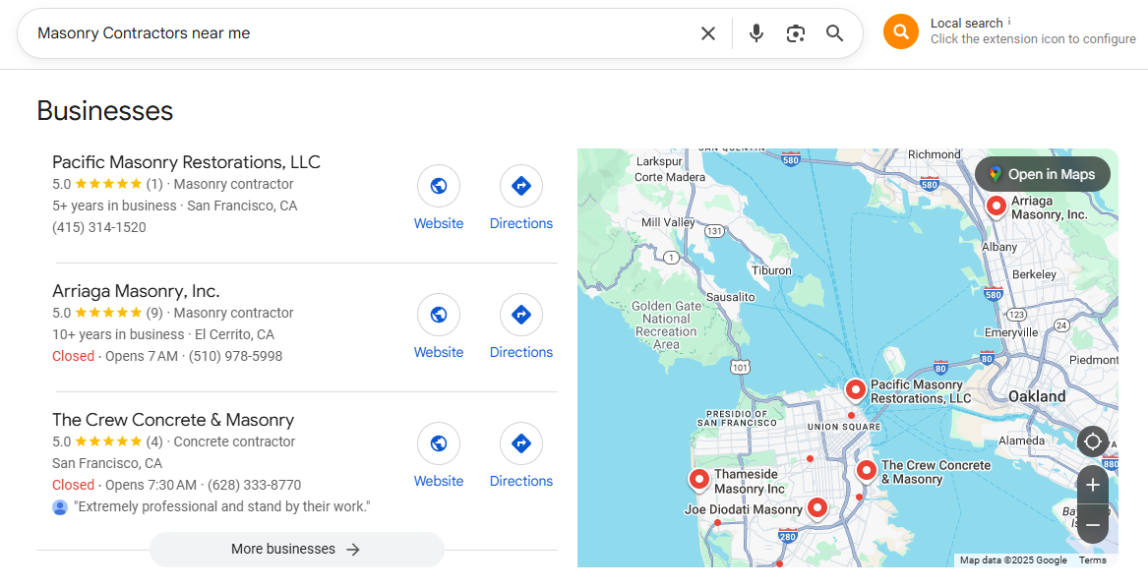Viewport: 1148px width, 588px height.
Task: Open Arriaga Masonry, Inc. listing
Action: pyautogui.click(x=136, y=291)
